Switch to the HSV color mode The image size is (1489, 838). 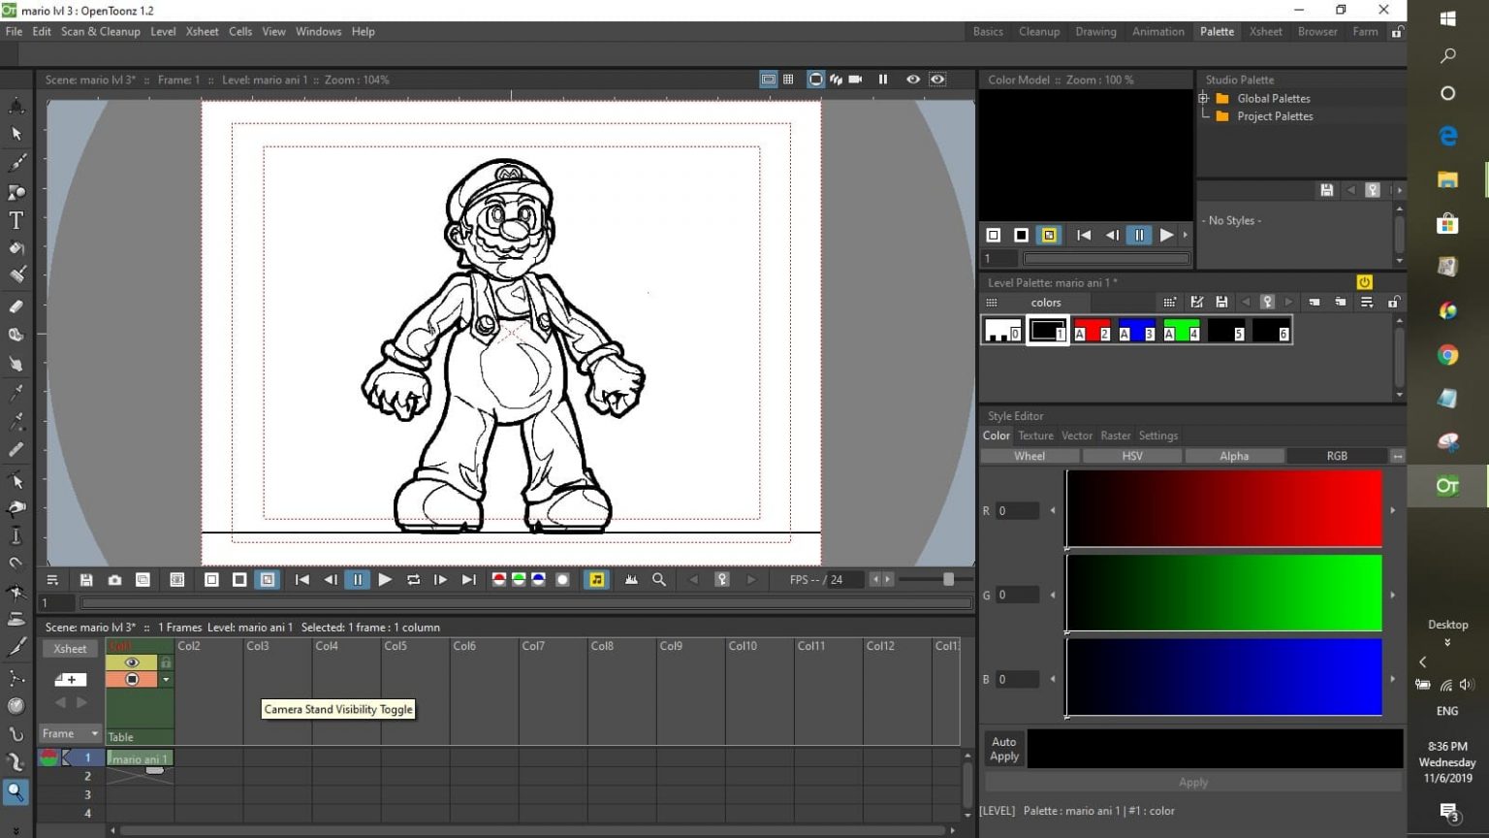pos(1131,455)
